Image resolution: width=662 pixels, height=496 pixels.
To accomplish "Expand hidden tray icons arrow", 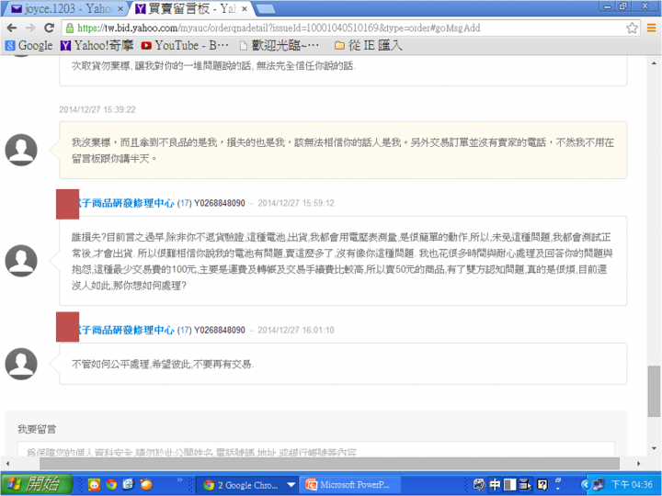I will (x=585, y=485).
